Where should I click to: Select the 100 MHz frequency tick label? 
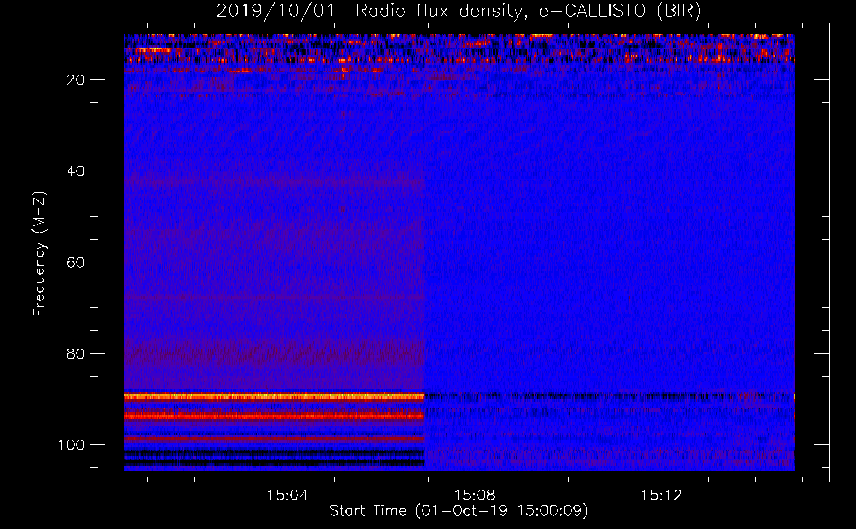[71, 445]
